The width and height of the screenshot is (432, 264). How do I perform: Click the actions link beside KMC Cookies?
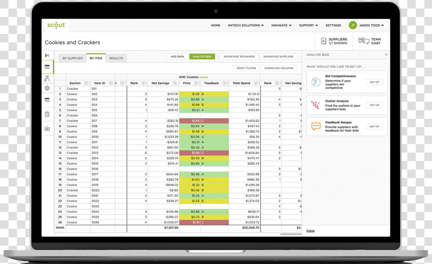coord(204,78)
